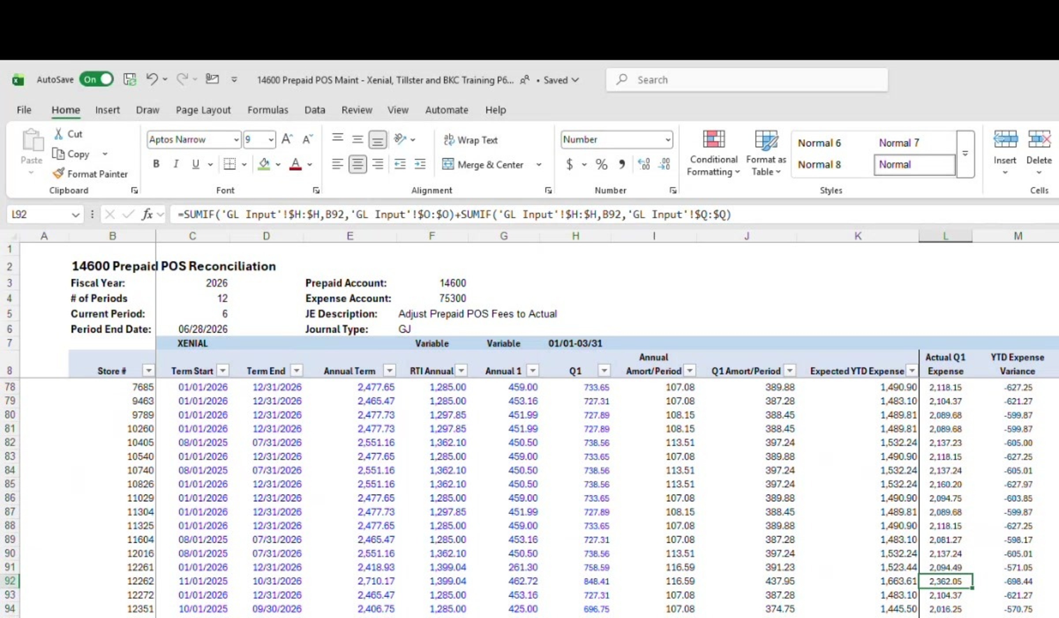Viewport: 1059px width, 618px height.
Task: Switch to the Automate tab
Action: click(x=447, y=110)
